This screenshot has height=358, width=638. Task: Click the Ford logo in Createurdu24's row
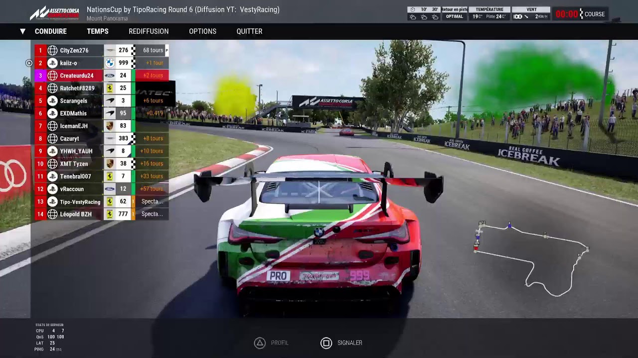[x=110, y=76]
